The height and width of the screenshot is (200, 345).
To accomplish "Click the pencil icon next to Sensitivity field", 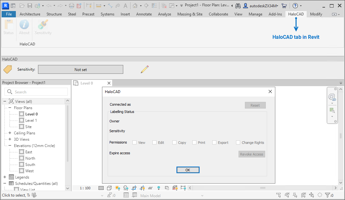I will 144,69.
